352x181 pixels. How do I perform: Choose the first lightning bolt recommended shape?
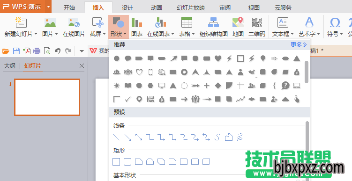coord(229,58)
